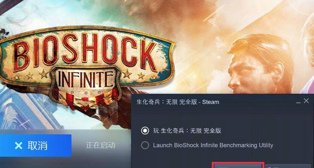Select the 玩 生化奇兵：无限 完全版 radio button

click(145, 131)
